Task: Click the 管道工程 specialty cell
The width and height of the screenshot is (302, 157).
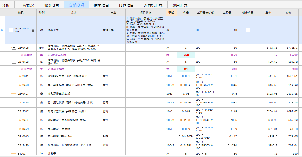Action: [x=114, y=30]
